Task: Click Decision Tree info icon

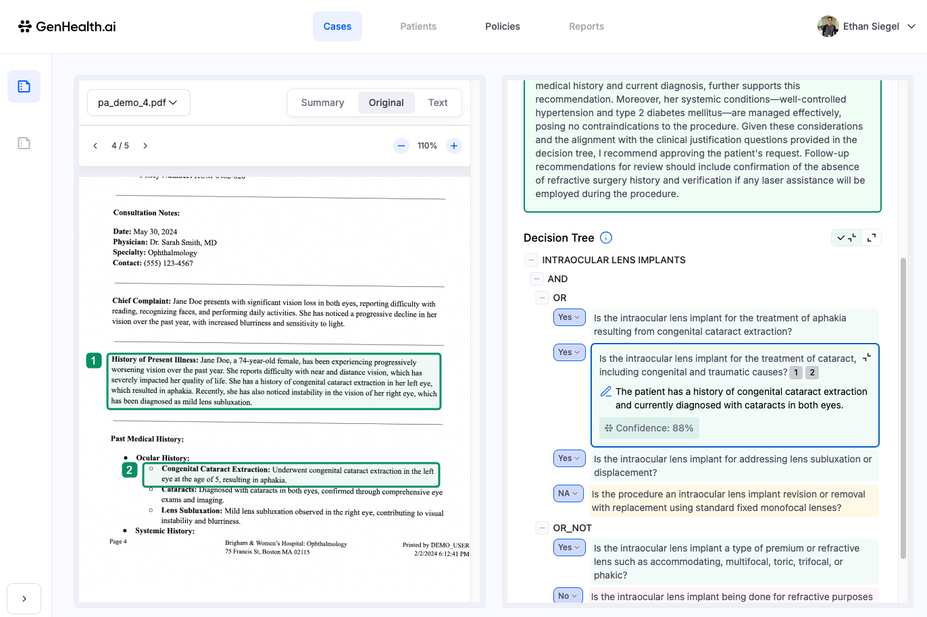Action: point(606,238)
